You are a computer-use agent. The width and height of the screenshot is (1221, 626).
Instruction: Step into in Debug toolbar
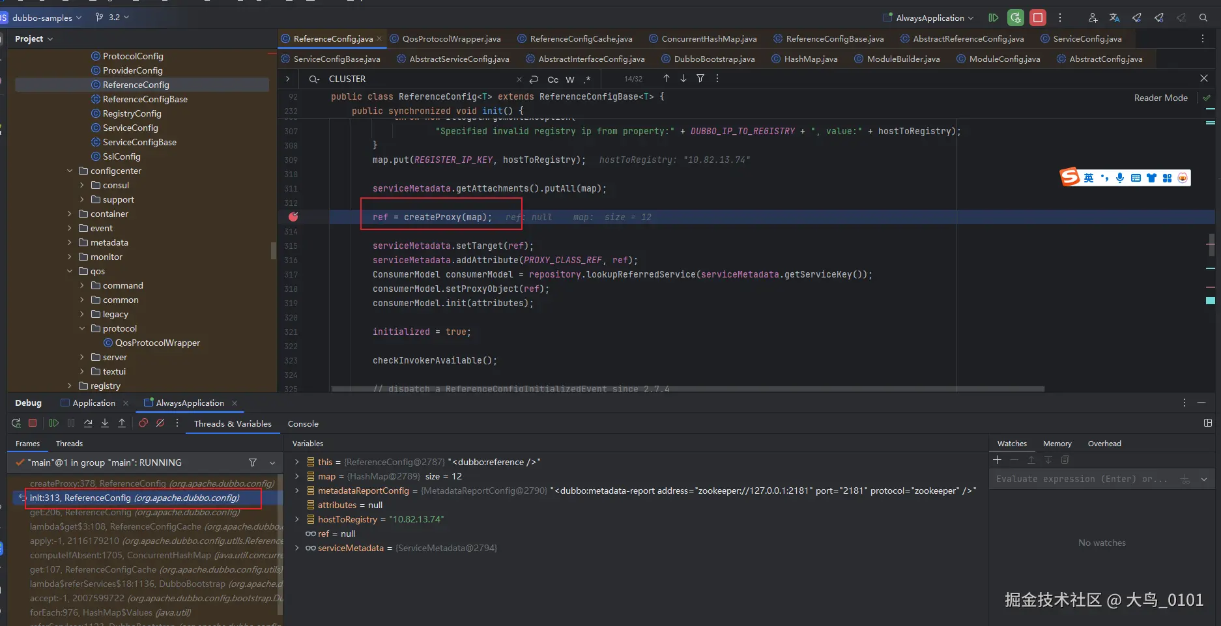pyautogui.click(x=105, y=423)
